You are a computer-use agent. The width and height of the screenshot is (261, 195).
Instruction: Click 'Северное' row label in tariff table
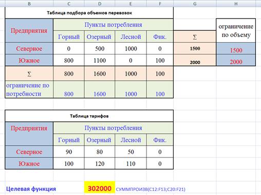29,152
